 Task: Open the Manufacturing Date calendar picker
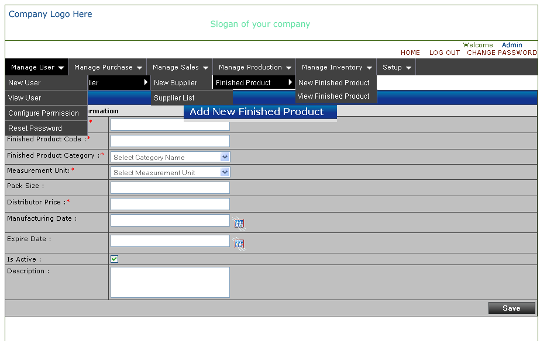tap(239, 223)
